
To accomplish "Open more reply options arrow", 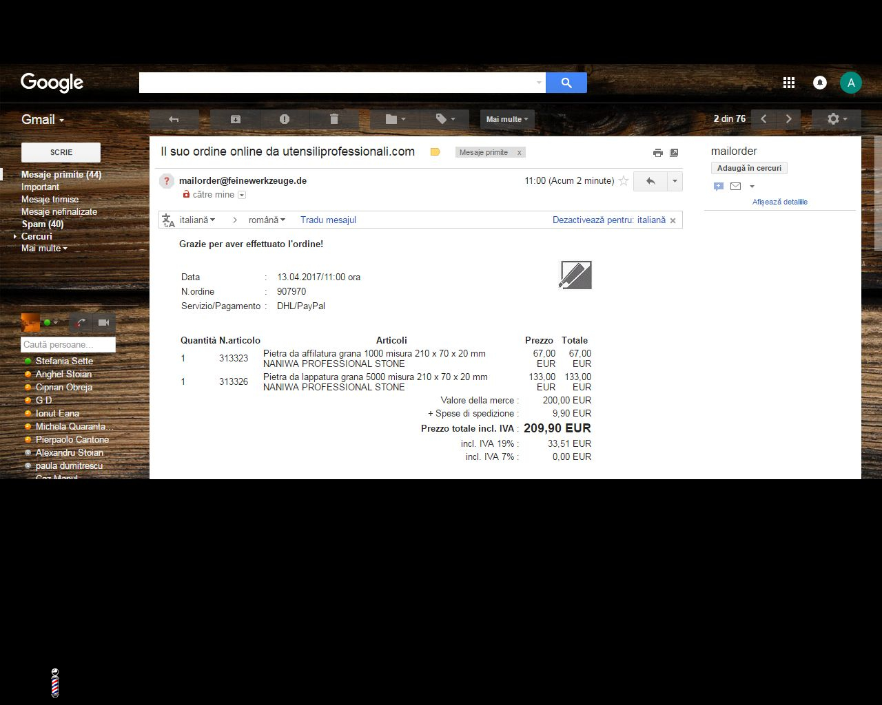I will click(x=675, y=181).
